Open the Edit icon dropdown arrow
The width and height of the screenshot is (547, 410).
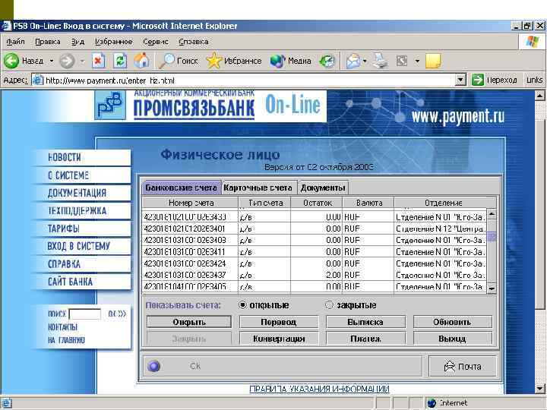pyautogui.click(x=417, y=61)
